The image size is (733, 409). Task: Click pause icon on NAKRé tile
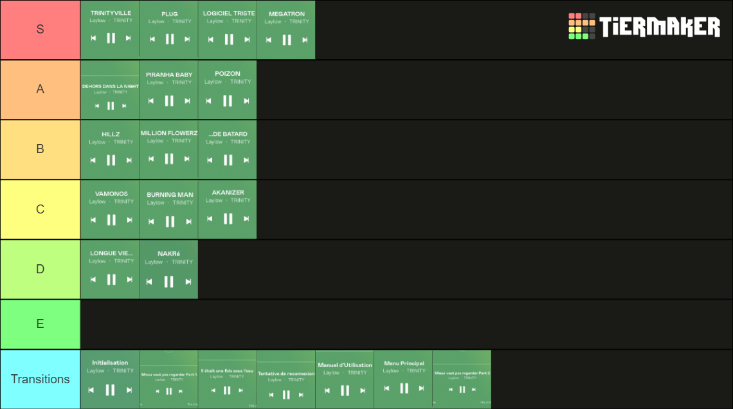tap(168, 282)
